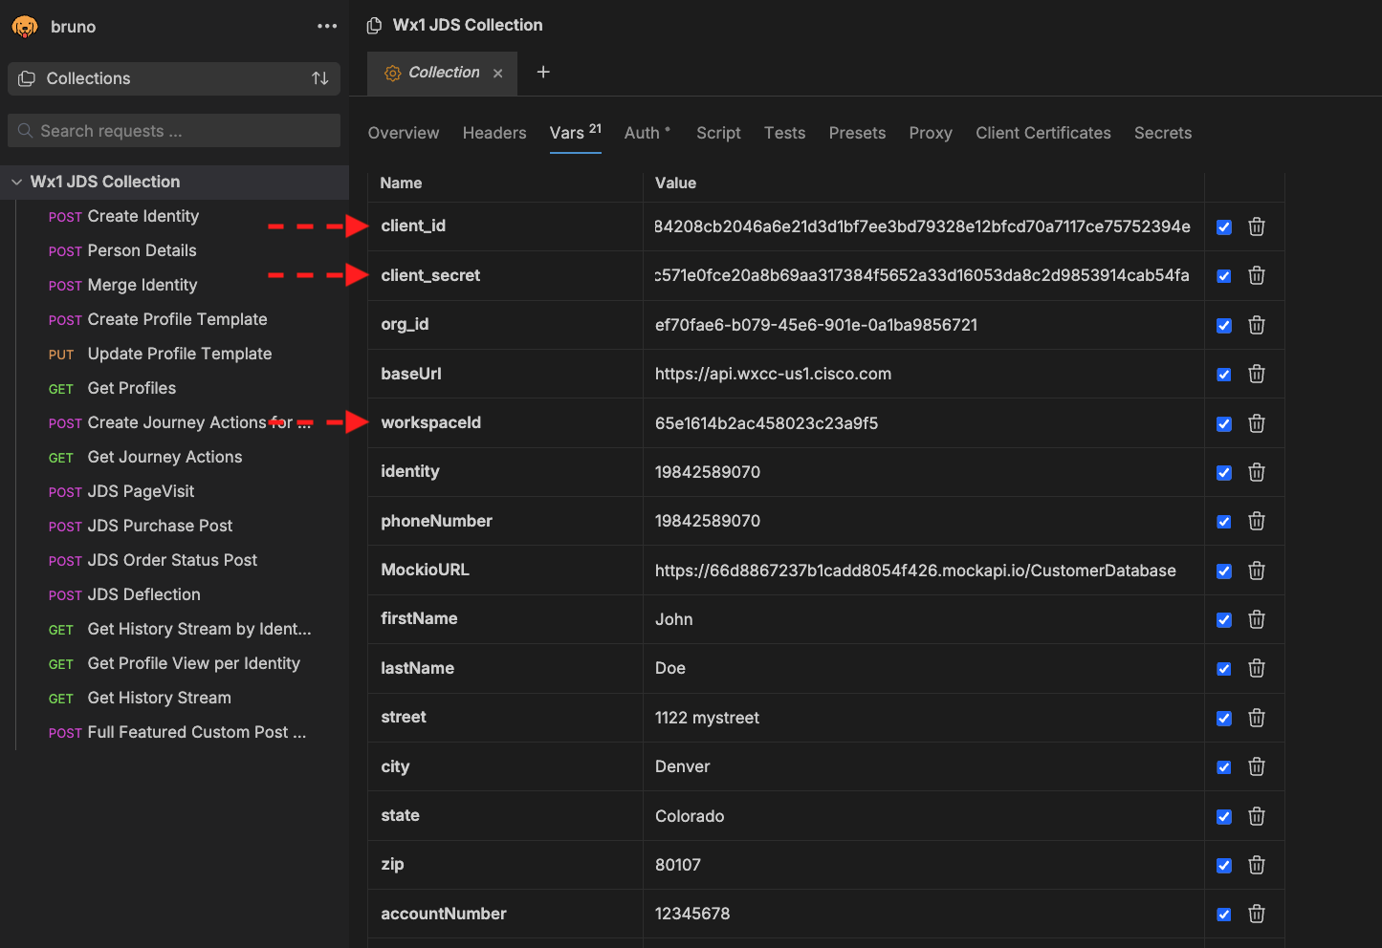Image resolution: width=1382 pixels, height=948 pixels.
Task: Open the three-dots menu next to bruno
Action: [327, 27]
